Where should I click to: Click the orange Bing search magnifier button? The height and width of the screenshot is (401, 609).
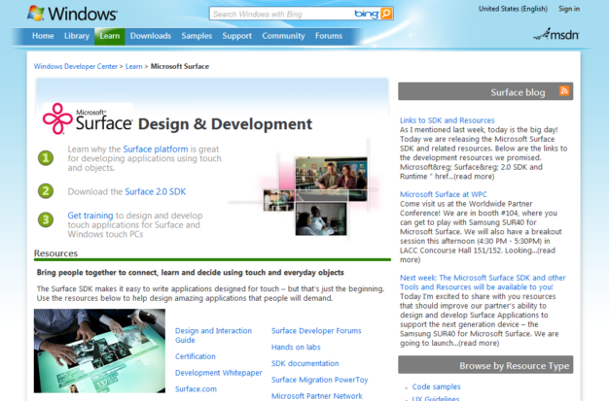click(386, 14)
